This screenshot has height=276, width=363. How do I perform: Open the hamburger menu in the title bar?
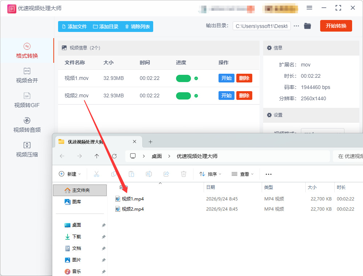(309, 8)
